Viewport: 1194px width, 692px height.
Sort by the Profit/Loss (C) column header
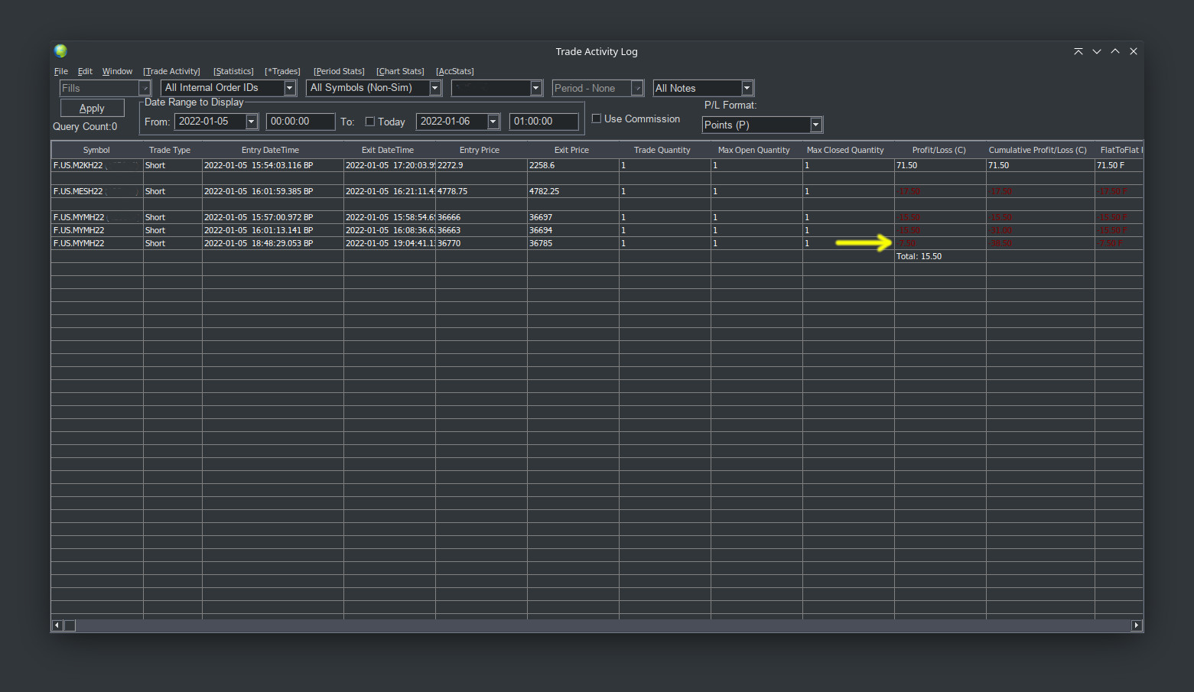coord(939,150)
